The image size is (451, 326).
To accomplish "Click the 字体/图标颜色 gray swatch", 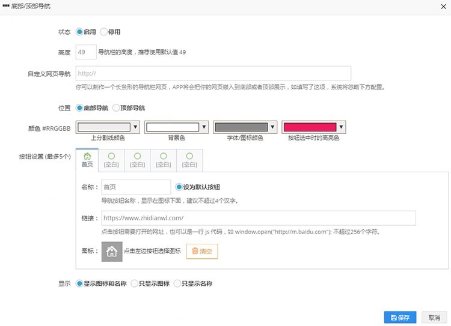I will point(241,127).
